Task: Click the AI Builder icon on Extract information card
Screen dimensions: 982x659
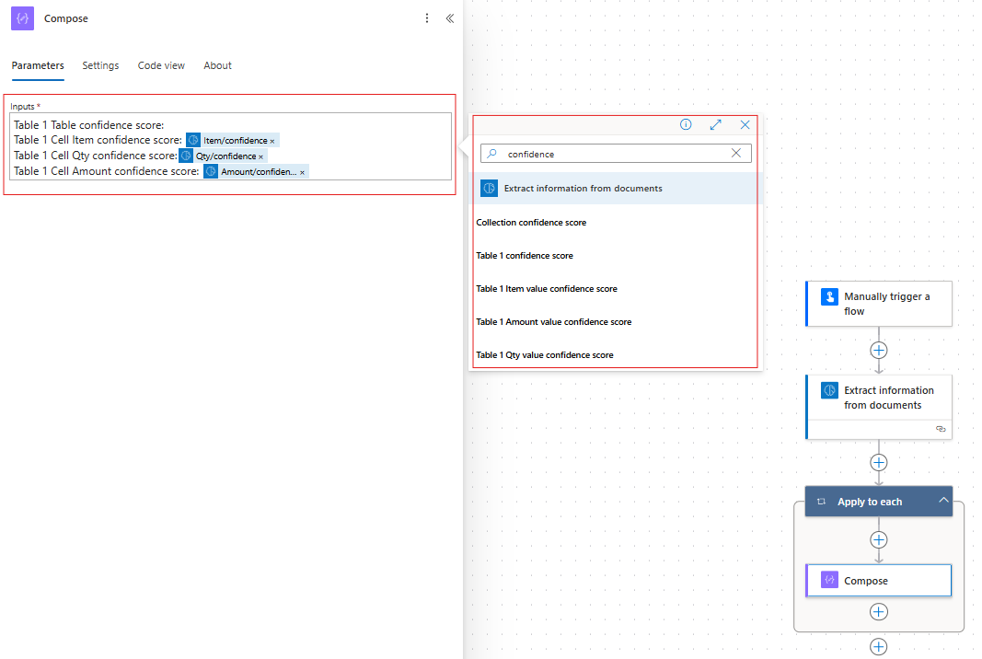Action: point(829,390)
